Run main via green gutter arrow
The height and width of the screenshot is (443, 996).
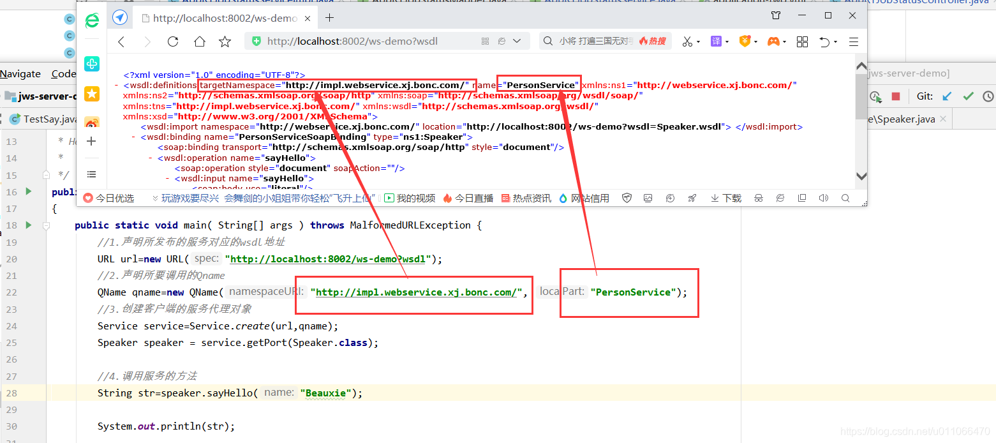27,225
